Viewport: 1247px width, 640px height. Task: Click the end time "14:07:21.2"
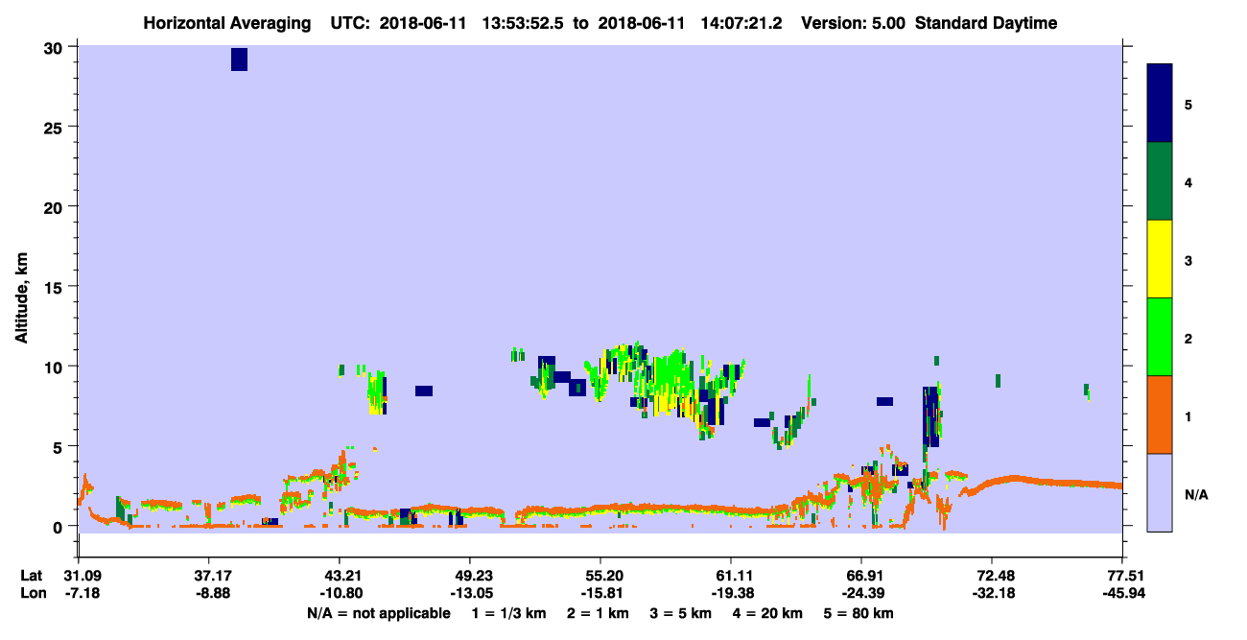click(x=740, y=23)
